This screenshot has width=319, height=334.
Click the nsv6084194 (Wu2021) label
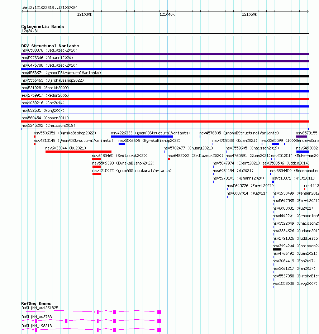click(x=233, y=171)
